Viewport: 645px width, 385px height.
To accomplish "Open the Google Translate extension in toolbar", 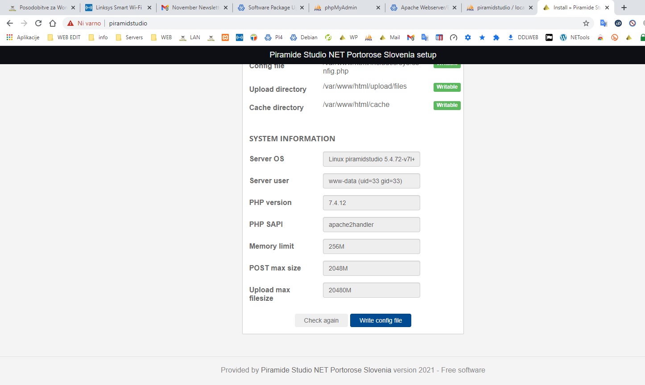I will (604, 23).
